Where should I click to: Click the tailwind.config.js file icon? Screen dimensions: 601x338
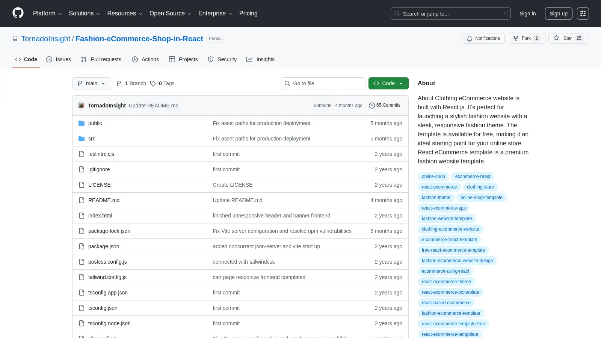pos(82,277)
